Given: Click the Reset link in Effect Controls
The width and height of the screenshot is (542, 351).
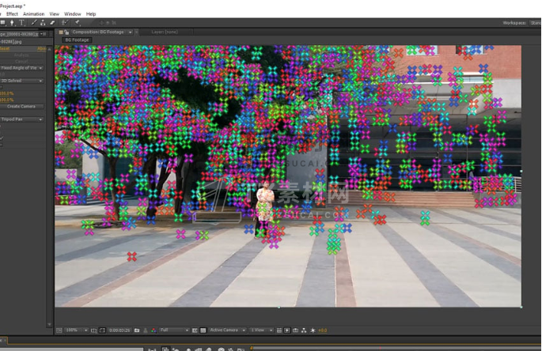Looking at the screenshot, I should coord(5,49).
